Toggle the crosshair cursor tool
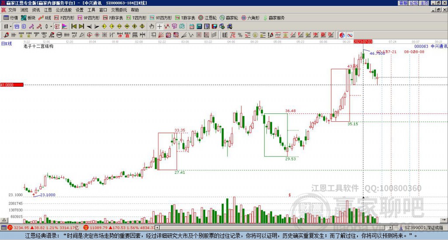This screenshot has width=448, height=240. 159,27
